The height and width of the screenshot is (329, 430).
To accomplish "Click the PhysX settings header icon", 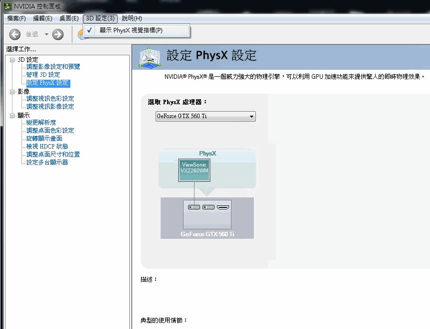I will [150, 57].
